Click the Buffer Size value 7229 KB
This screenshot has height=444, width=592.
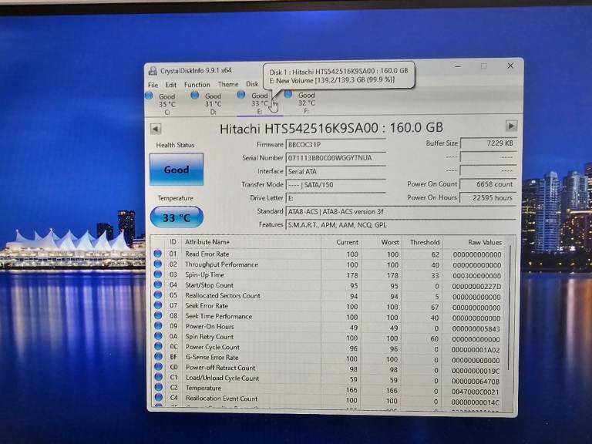[488, 143]
